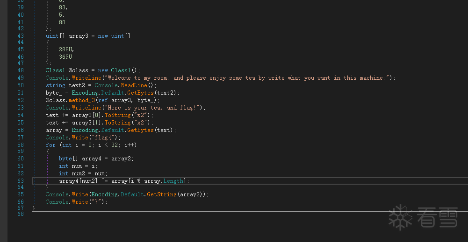Go to method_3 definition on line 52

point(82,100)
